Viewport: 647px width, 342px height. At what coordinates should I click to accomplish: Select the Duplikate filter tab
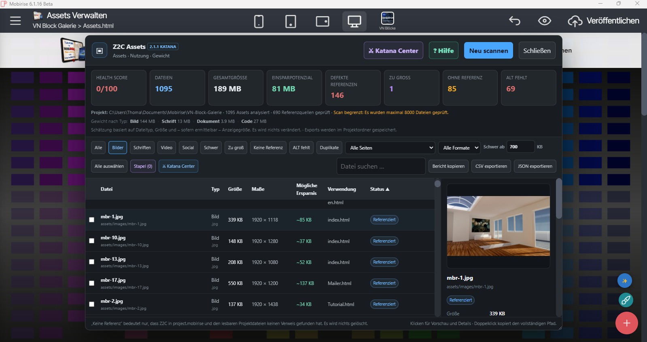(x=329, y=148)
